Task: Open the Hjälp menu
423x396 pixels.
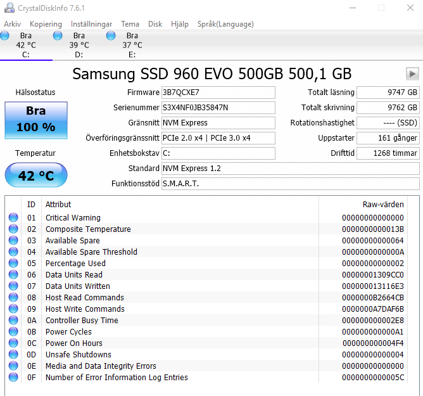Action: point(179,24)
